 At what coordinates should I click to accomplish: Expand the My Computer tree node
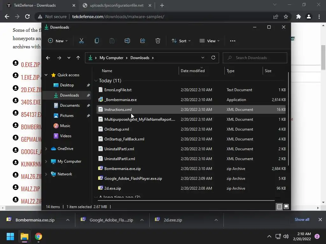coord(46,161)
